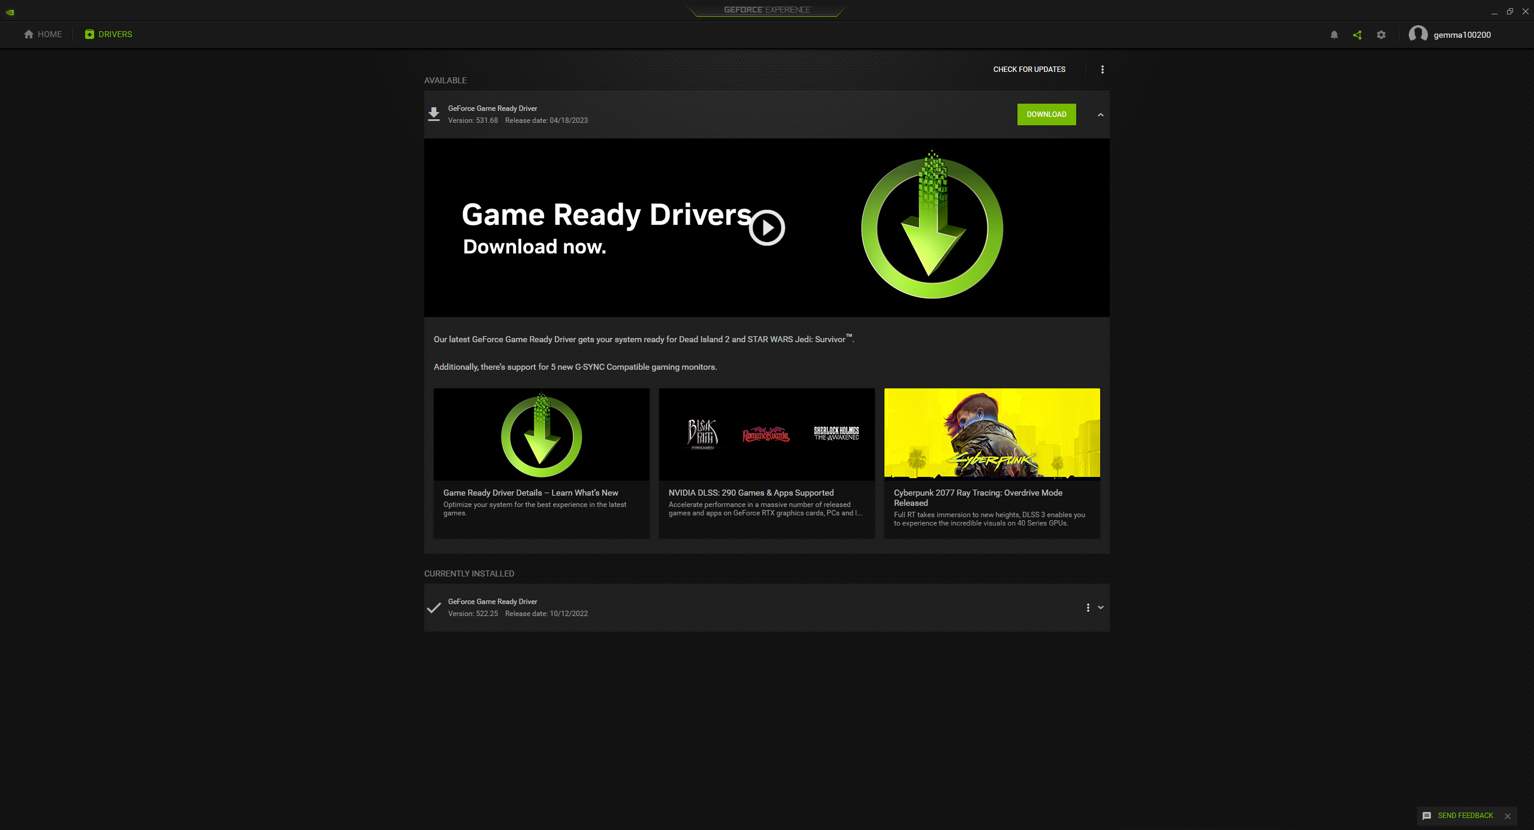This screenshot has height=830, width=1534.
Task: Click 'Version: 531.68' text
Action: (x=473, y=120)
